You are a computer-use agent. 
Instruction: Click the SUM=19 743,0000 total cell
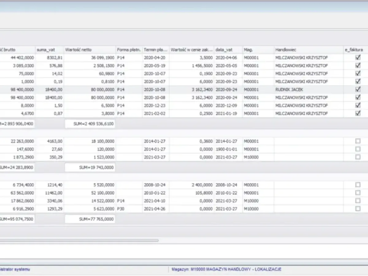click(x=90, y=168)
